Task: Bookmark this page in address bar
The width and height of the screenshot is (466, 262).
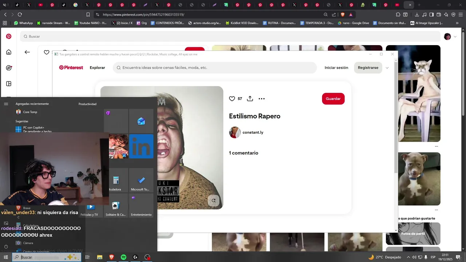Action: point(88,15)
